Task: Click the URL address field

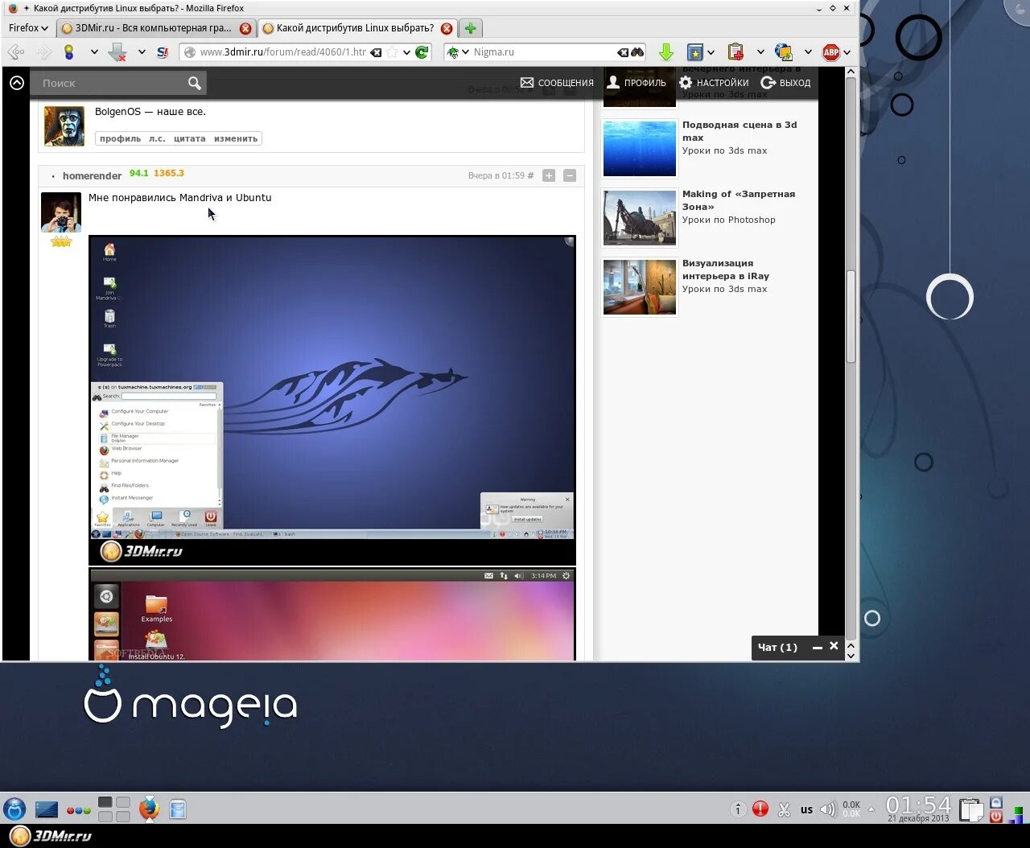Action: point(282,52)
